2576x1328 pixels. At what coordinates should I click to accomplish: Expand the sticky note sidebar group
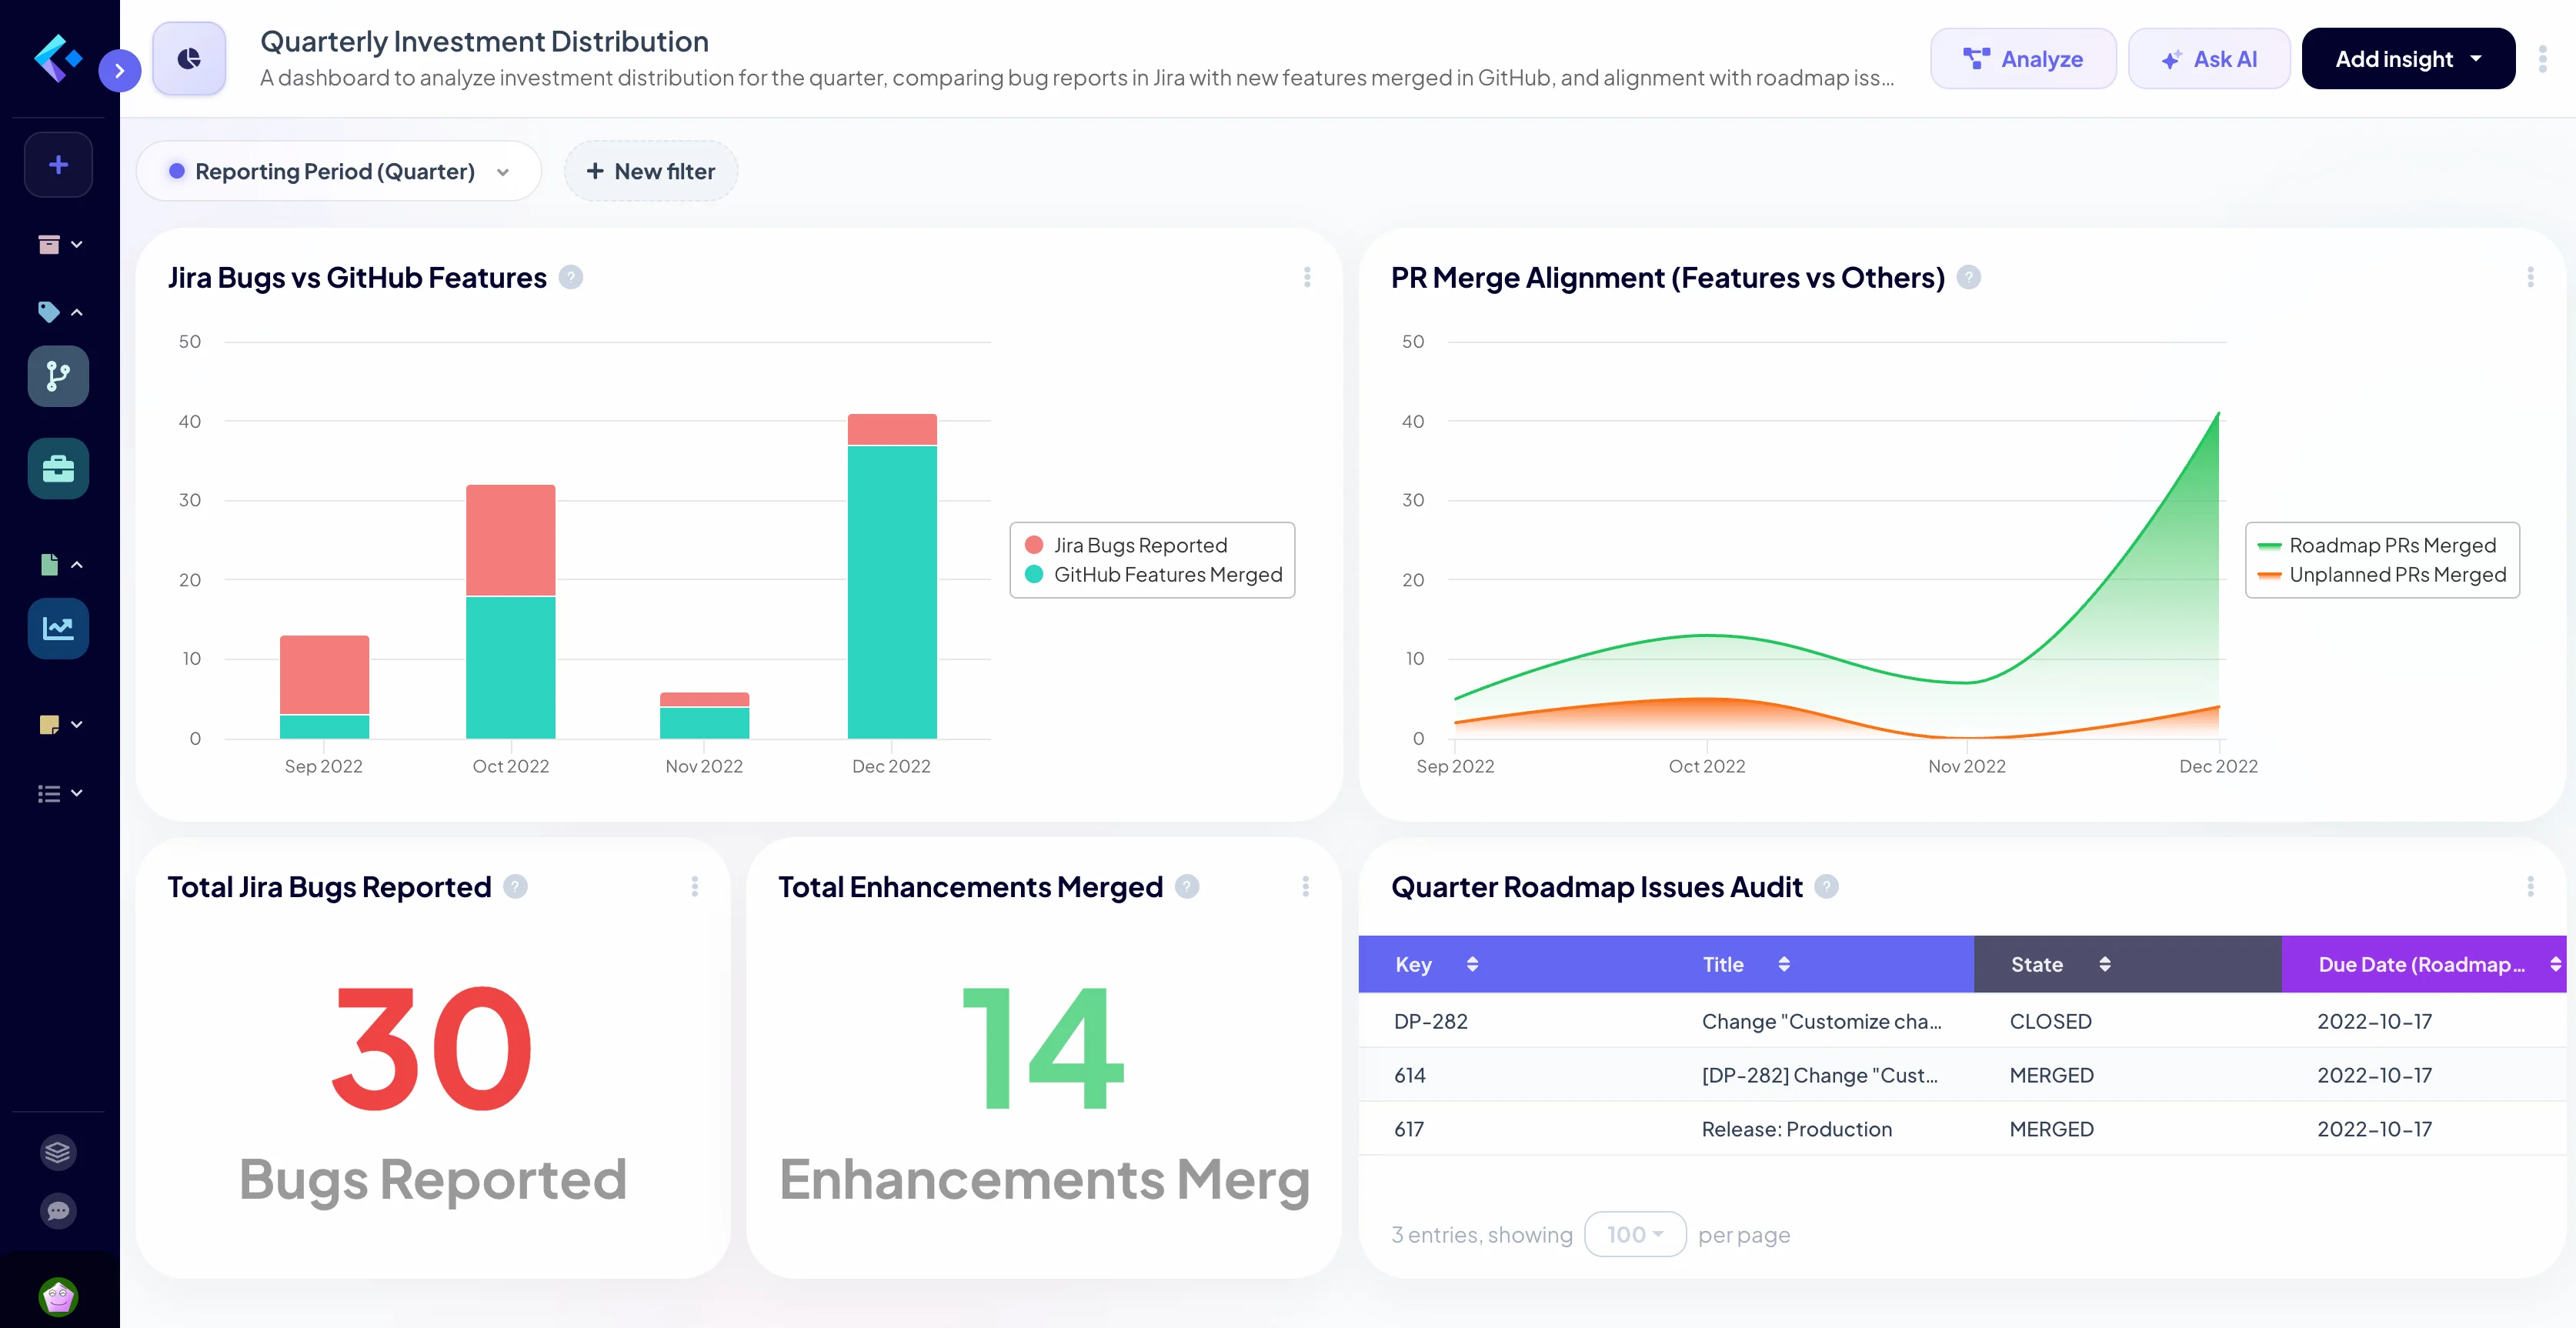[x=59, y=724]
